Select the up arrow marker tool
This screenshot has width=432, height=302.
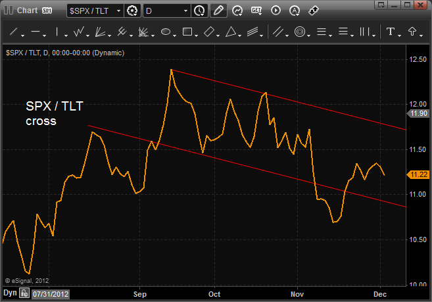point(412,32)
